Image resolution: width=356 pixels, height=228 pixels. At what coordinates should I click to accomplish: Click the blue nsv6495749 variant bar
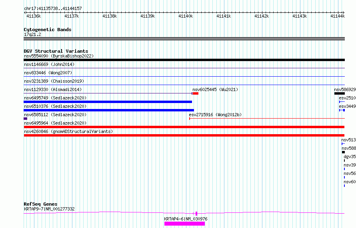(x=108, y=102)
